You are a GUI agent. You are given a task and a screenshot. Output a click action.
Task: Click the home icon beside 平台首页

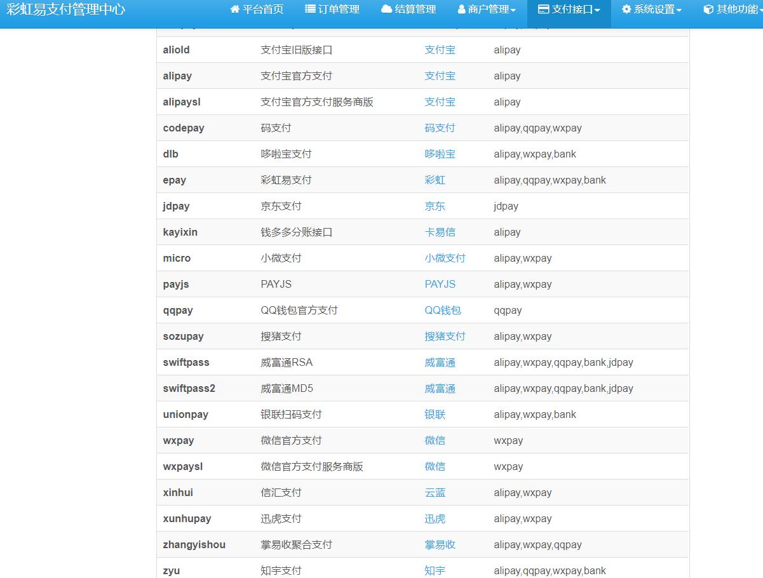pos(235,10)
